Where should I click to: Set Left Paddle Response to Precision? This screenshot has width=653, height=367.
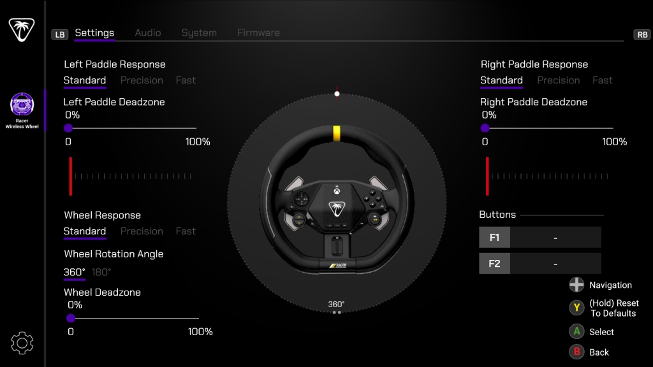click(142, 80)
